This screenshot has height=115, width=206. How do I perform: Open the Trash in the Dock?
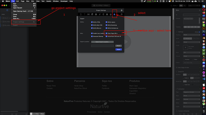[x=204, y=111]
